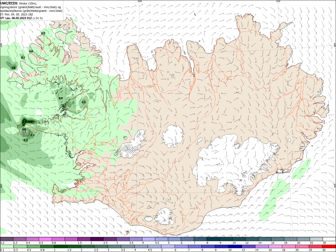The height and width of the screenshot is (252, 336).
Task: Click the 1.0 precipitation value on the map
Action: click(x=13, y=68)
